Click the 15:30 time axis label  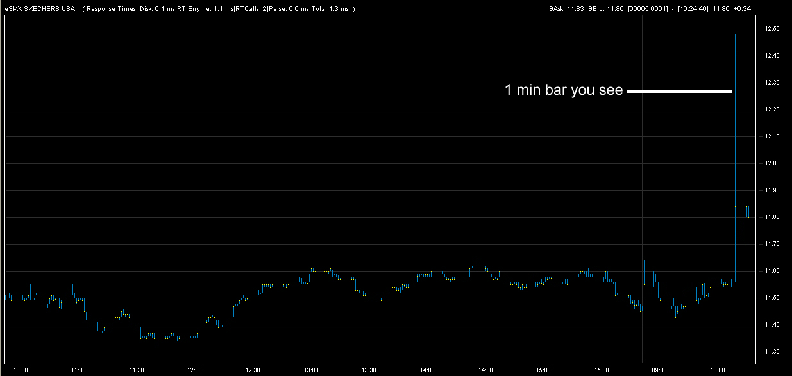pyautogui.click(x=602, y=370)
